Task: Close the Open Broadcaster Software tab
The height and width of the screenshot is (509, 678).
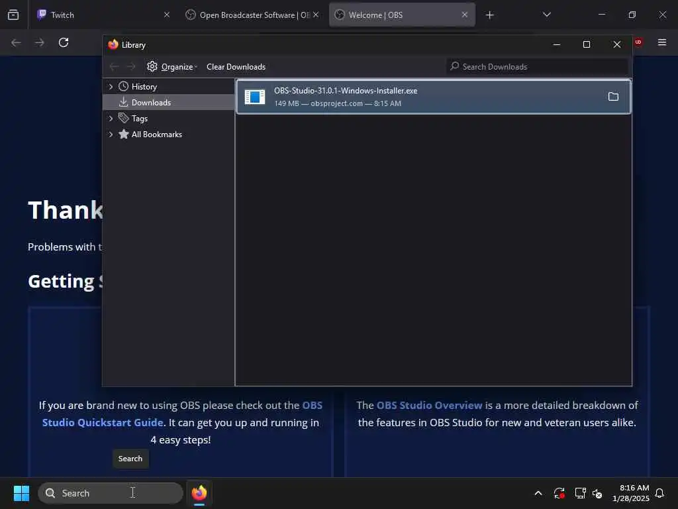Action: pyautogui.click(x=316, y=15)
